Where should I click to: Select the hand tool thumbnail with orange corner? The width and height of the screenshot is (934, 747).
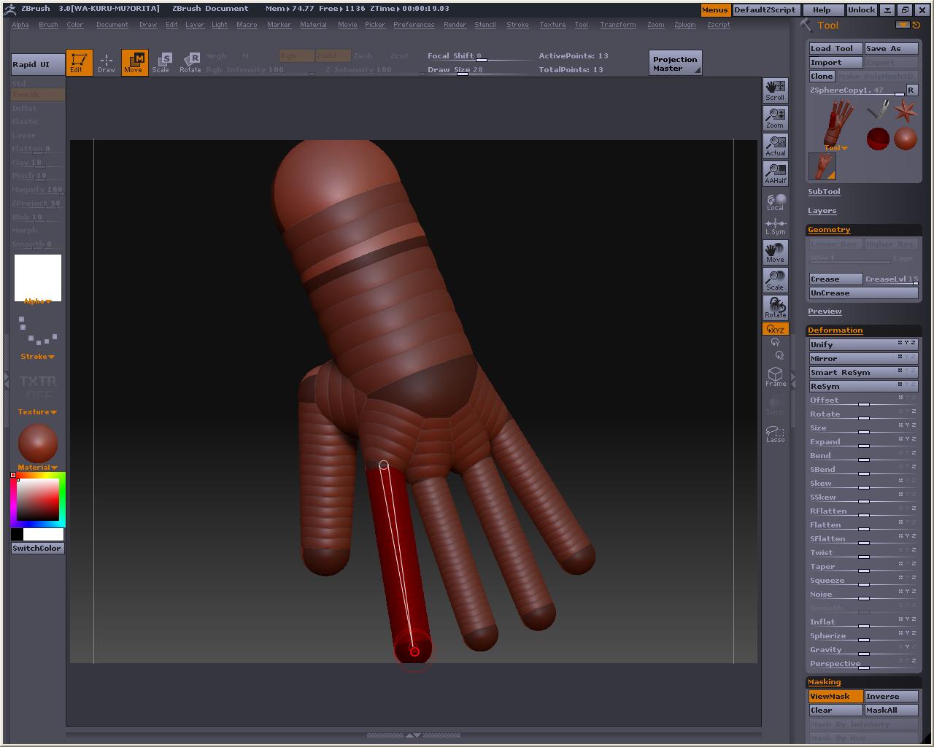click(x=822, y=166)
